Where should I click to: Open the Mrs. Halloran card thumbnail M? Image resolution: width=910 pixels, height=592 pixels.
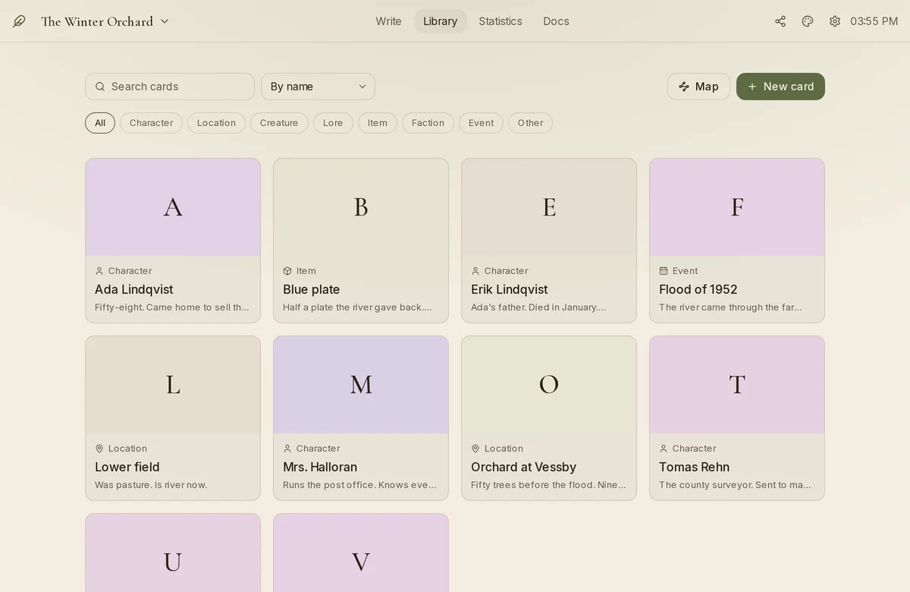point(361,385)
